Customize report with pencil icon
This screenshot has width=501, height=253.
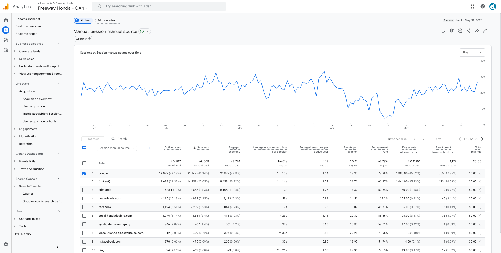(x=485, y=31)
